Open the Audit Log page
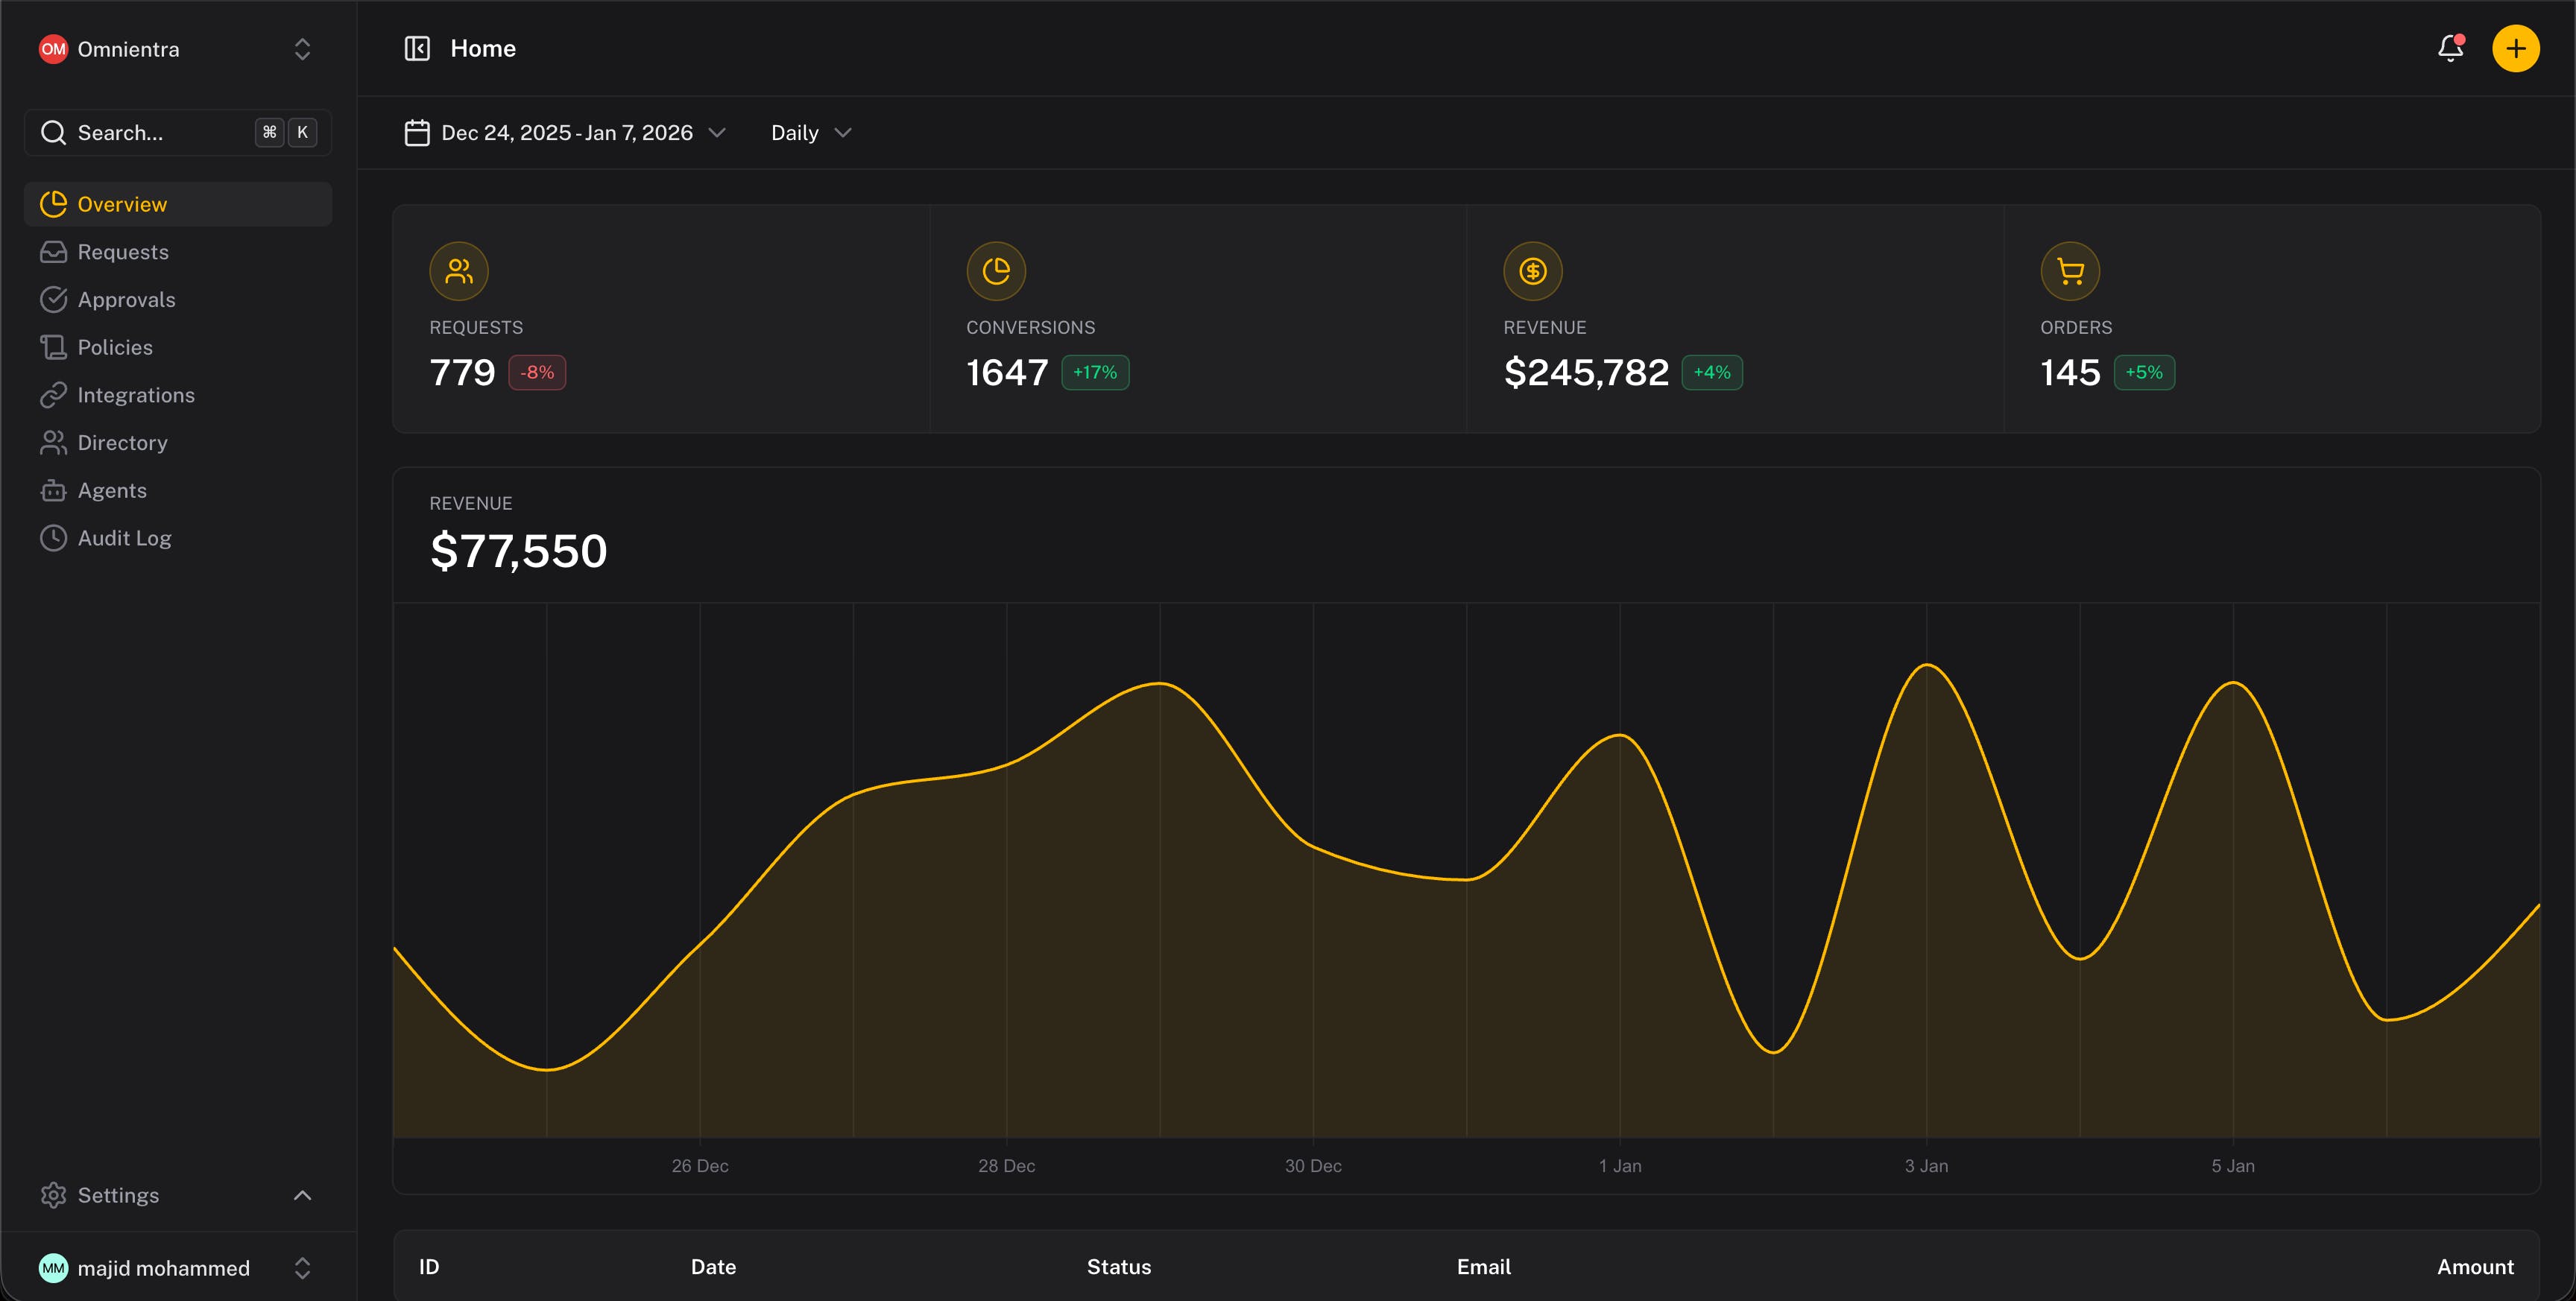2576x1301 pixels. [124, 538]
